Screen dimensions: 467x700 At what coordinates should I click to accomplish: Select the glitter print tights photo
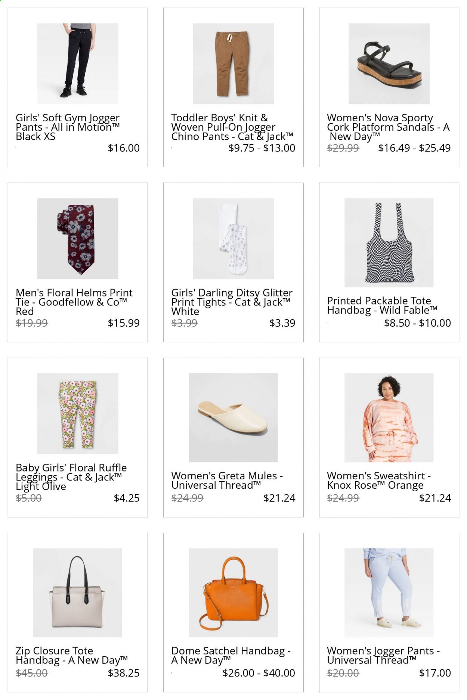(233, 239)
